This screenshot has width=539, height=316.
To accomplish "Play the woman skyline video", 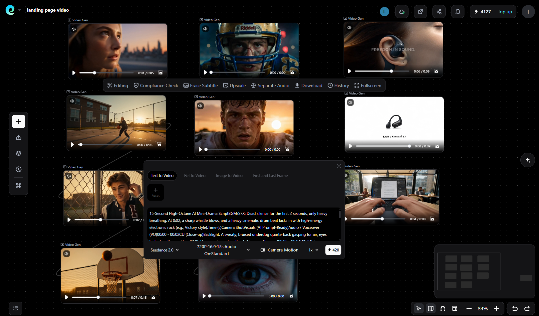I will 74,73.
